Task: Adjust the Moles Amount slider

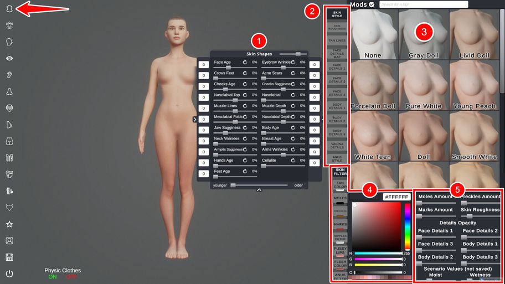Action: (x=435, y=203)
